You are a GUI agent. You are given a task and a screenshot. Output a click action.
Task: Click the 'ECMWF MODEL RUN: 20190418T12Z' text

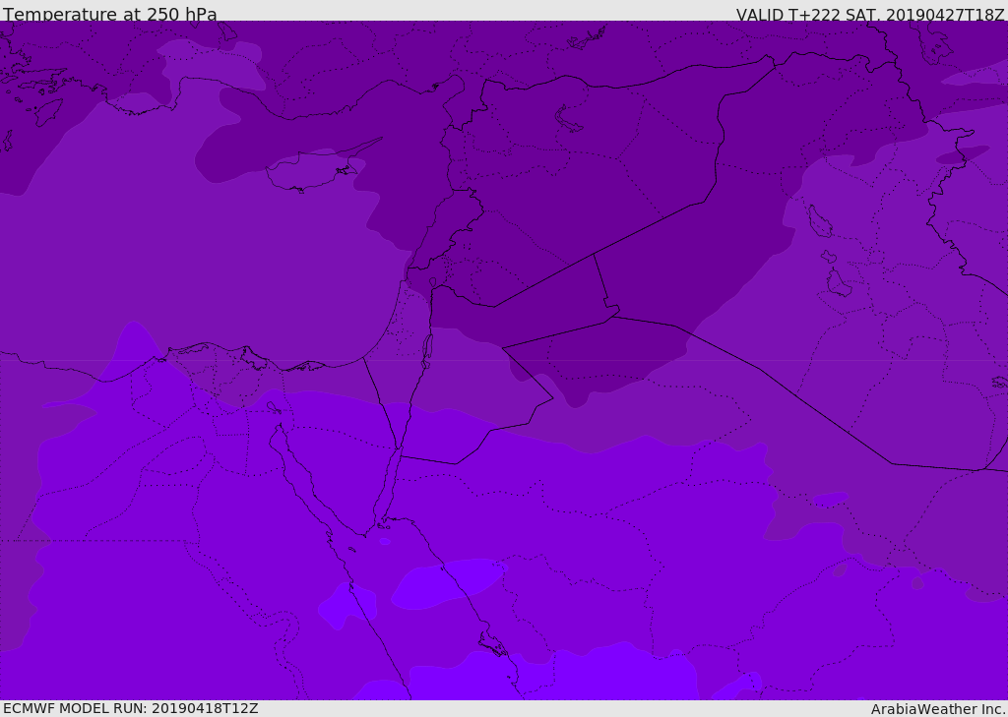click(x=131, y=708)
